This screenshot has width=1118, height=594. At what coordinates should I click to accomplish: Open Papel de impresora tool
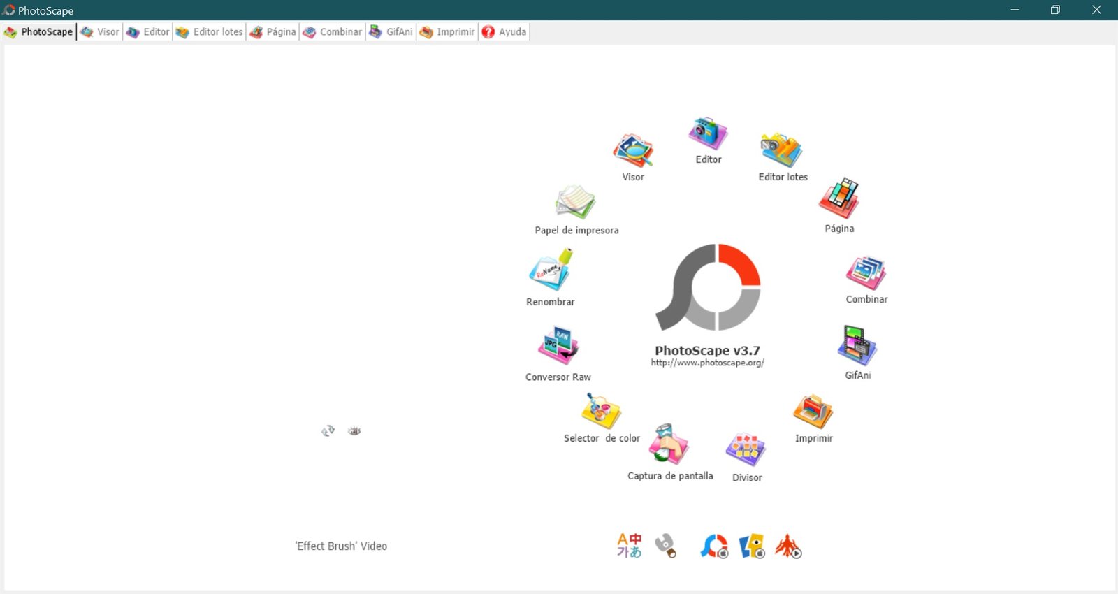(x=576, y=203)
